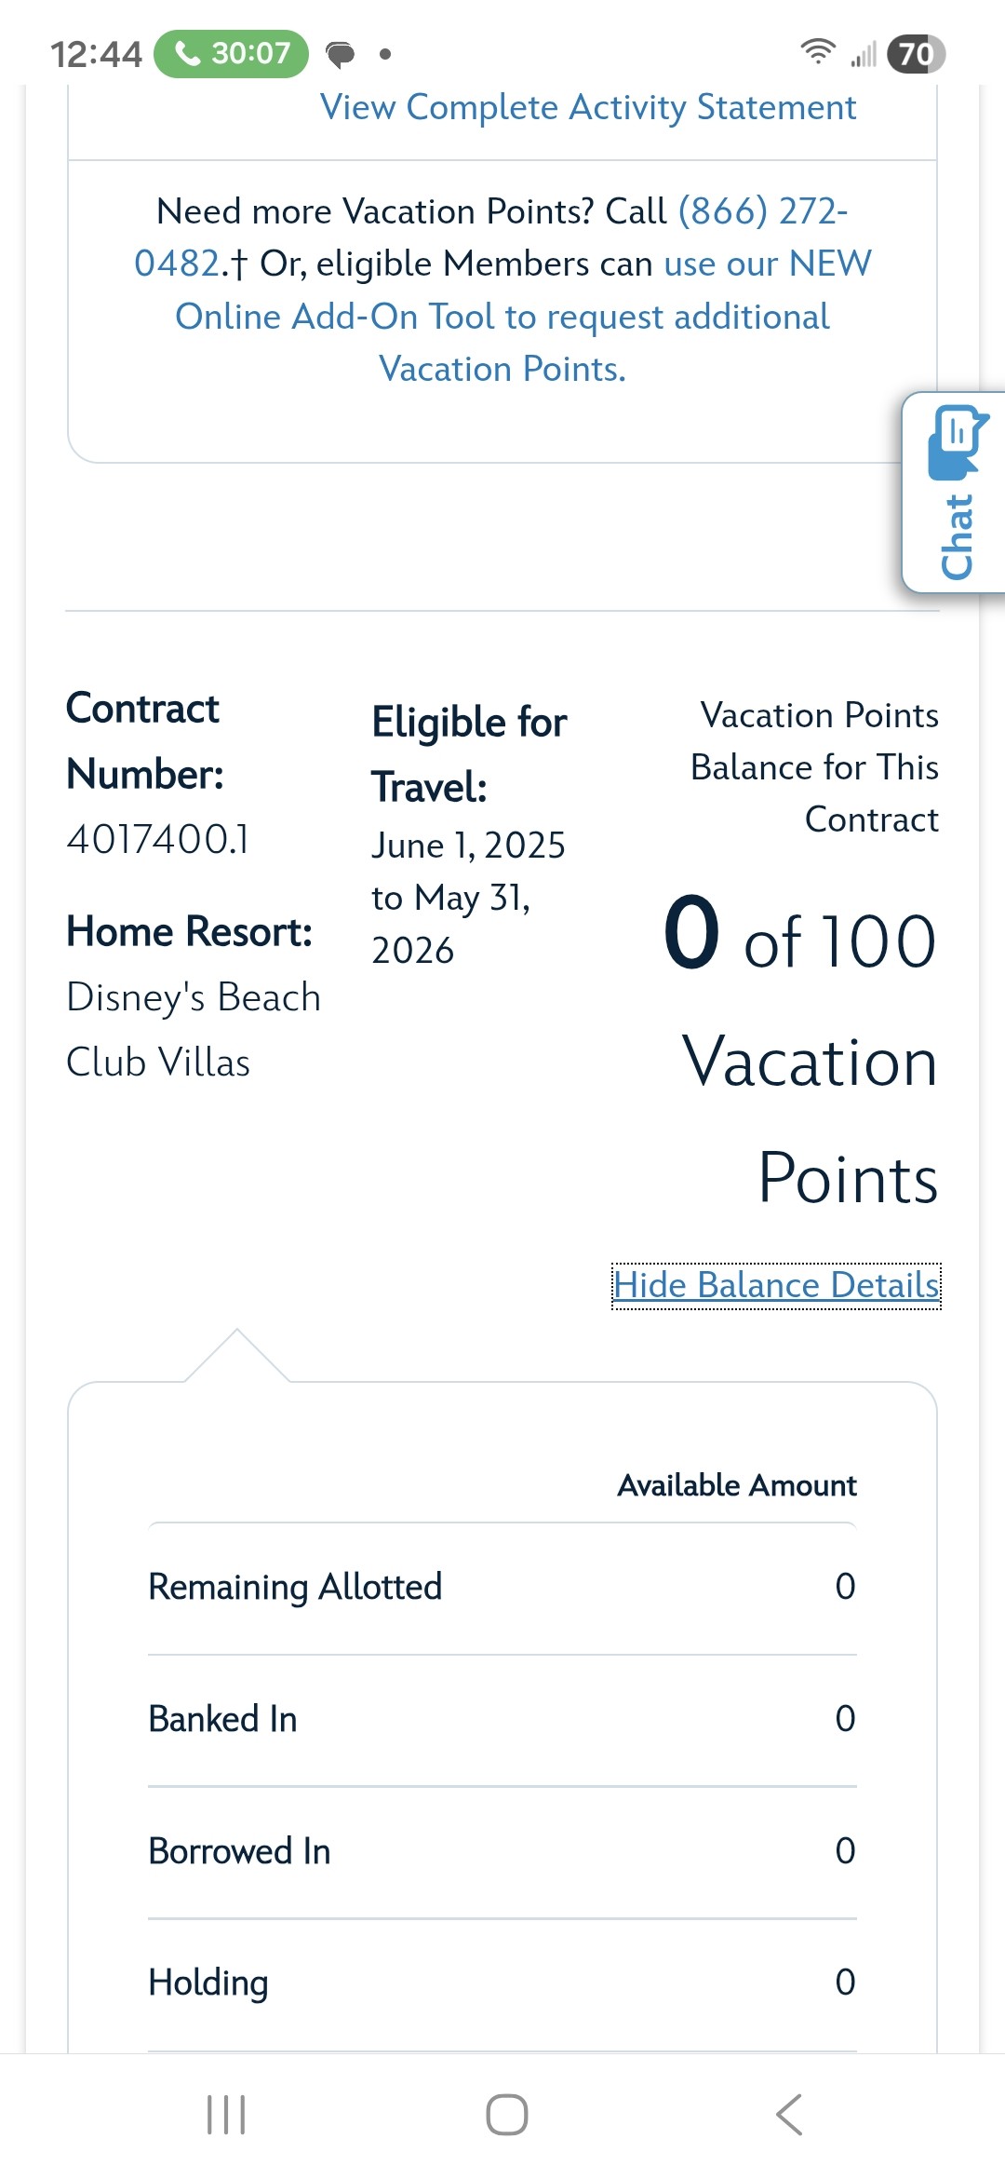The height and width of the screenshot is (2179, 1005).
Task: Collapse details with Hide Balance Details
Action: point(776,1285)
